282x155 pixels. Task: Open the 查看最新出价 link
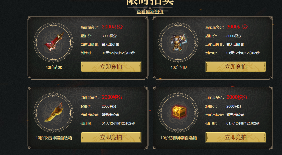pos(150,12)
